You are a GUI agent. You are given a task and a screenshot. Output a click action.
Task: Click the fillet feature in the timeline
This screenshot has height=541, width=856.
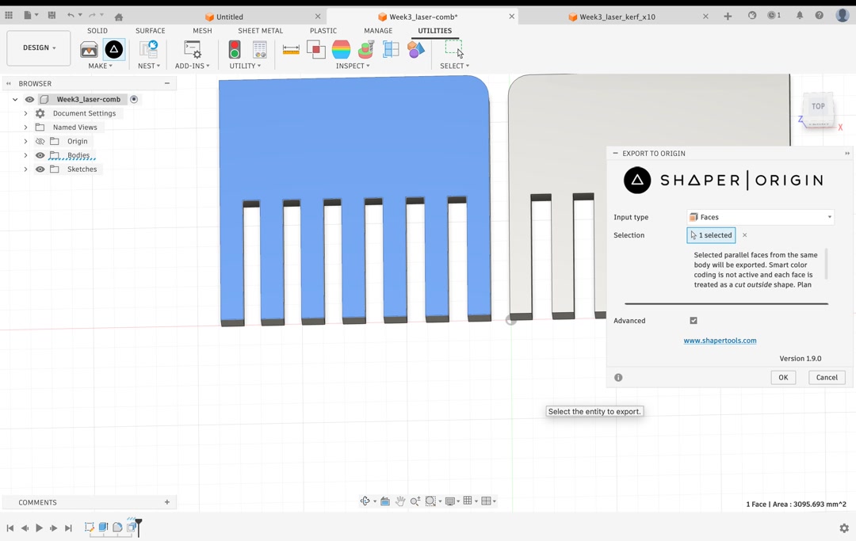pos(117,528)
